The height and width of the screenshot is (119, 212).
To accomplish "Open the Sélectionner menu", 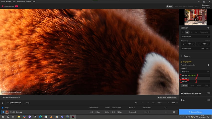I will (x=20, y=1).
